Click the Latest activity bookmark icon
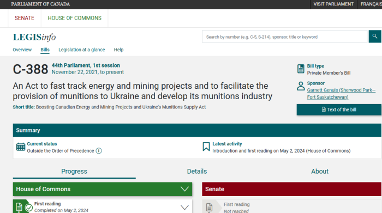This screenshot has height=213, width=382. point(206,147)
